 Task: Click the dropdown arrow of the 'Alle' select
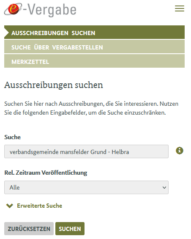164,187
